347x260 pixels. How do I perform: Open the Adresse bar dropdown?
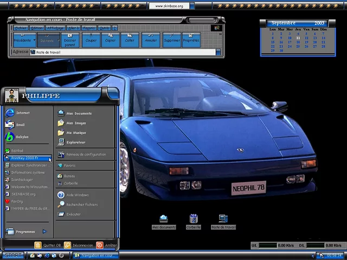point(218,53)
